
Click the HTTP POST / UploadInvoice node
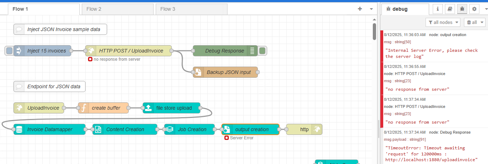tap(131, 51)
